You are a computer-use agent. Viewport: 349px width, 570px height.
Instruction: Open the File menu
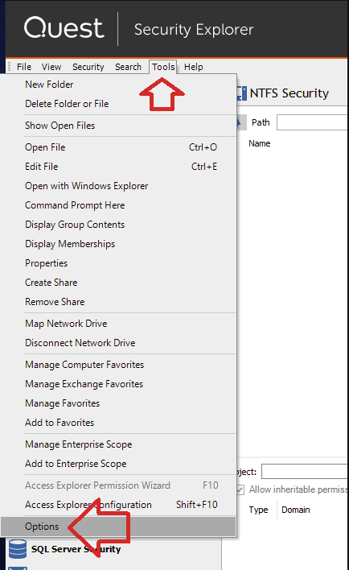coord(24,67)
